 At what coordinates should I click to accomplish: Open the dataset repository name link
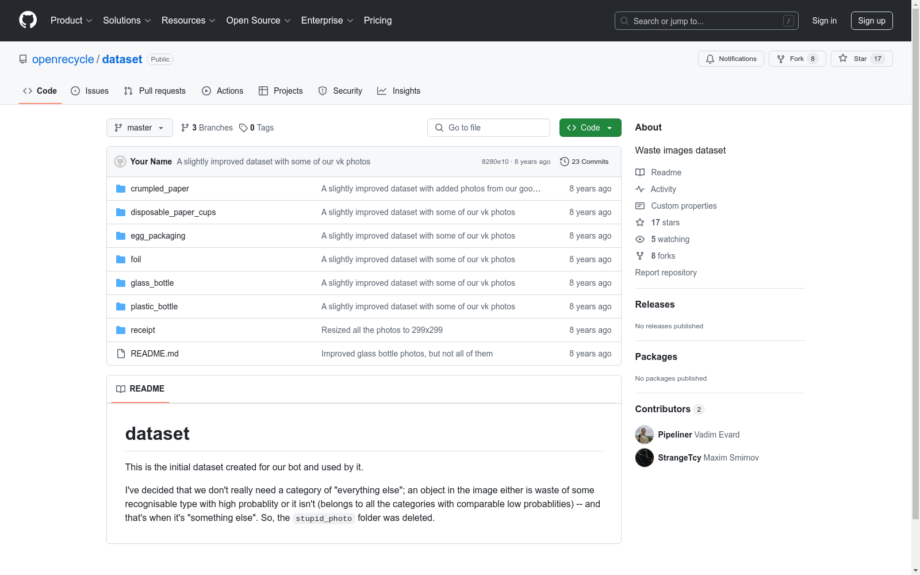point(122,59)
